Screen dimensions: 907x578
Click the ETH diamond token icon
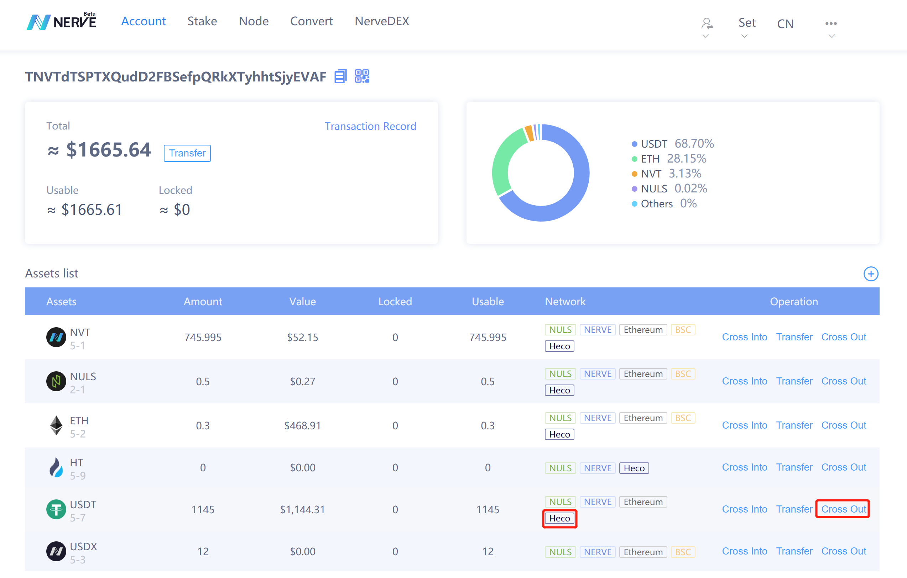click(56, 426)
